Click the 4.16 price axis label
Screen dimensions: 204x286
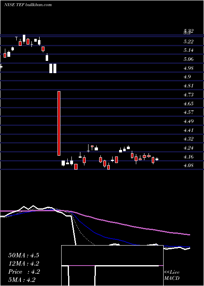click(x=188, y=157)
